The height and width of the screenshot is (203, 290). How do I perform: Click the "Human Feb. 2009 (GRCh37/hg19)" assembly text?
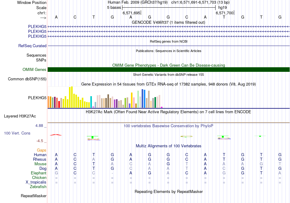[138, 2]
